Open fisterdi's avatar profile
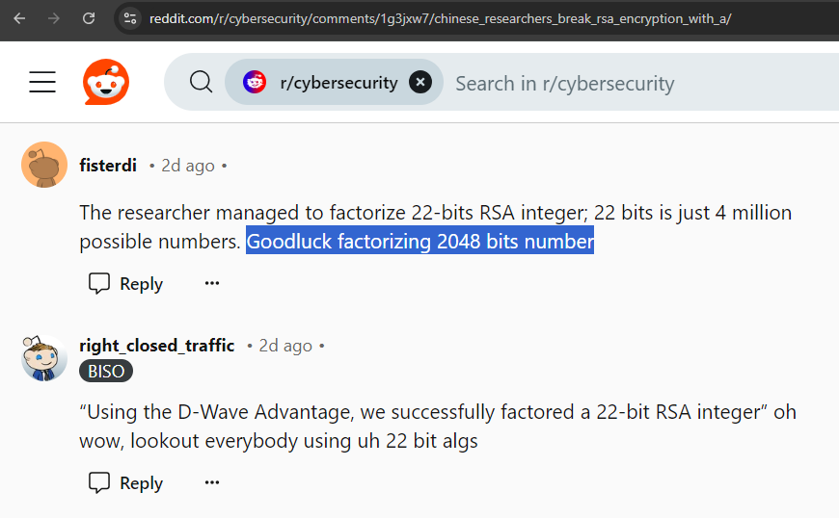The height and width of the screenshot is (518, 839). pos(44,166)
